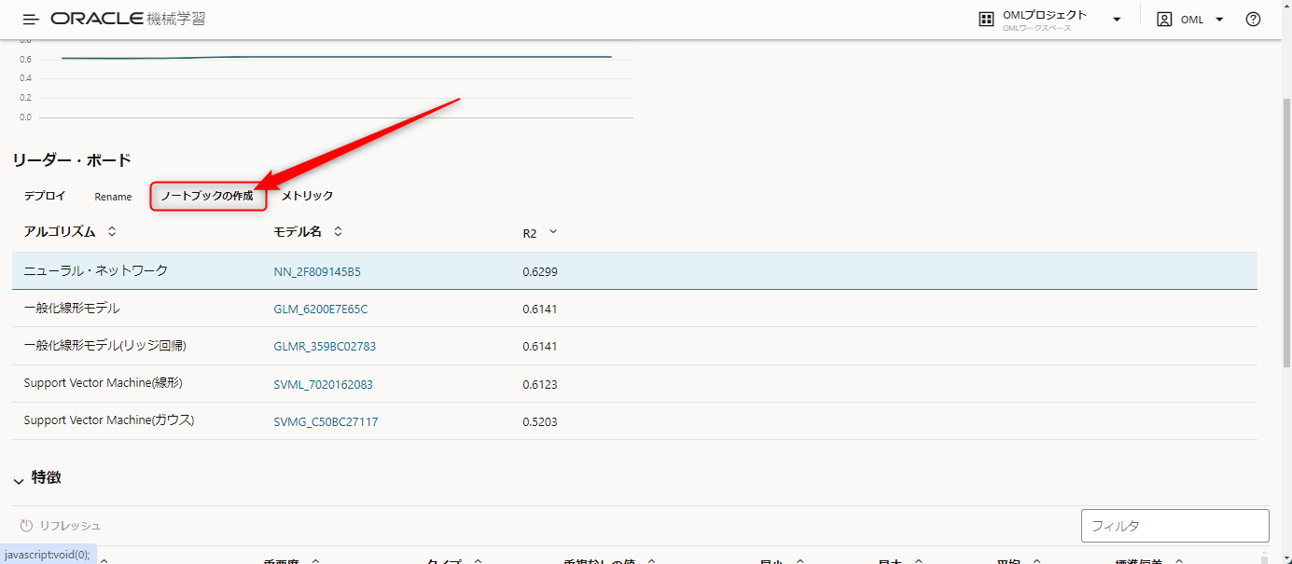Screen dimensions: 1292x564
Task: Sort by the アルゴリズム column icon
Action: point(112,231)
